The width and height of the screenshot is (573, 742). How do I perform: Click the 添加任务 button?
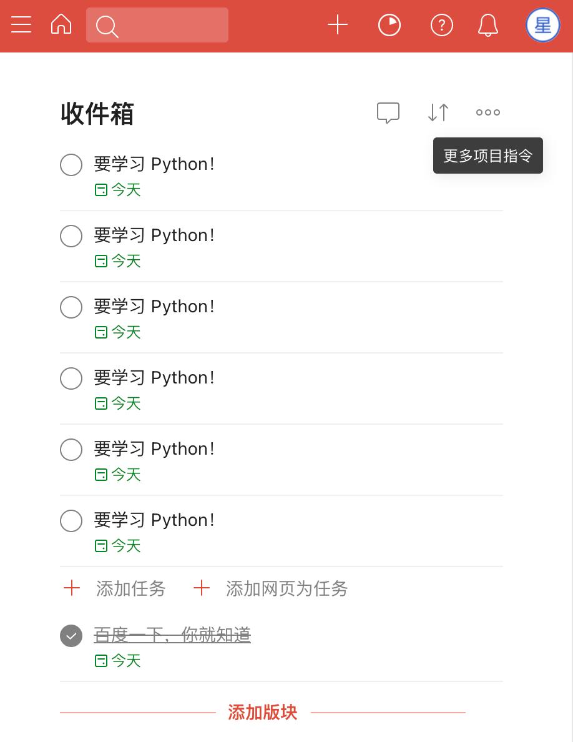(115, 588)
